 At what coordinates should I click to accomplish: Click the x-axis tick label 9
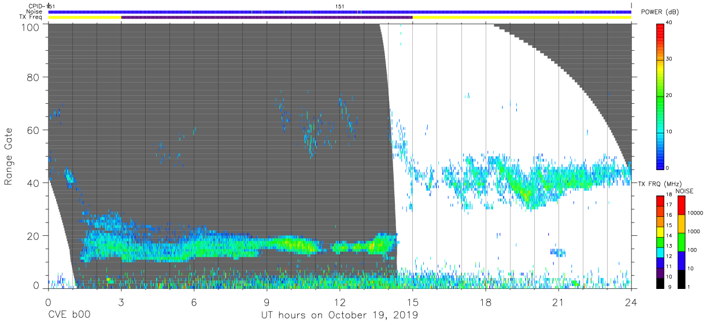pyautogui.click(x=267, y=302)
